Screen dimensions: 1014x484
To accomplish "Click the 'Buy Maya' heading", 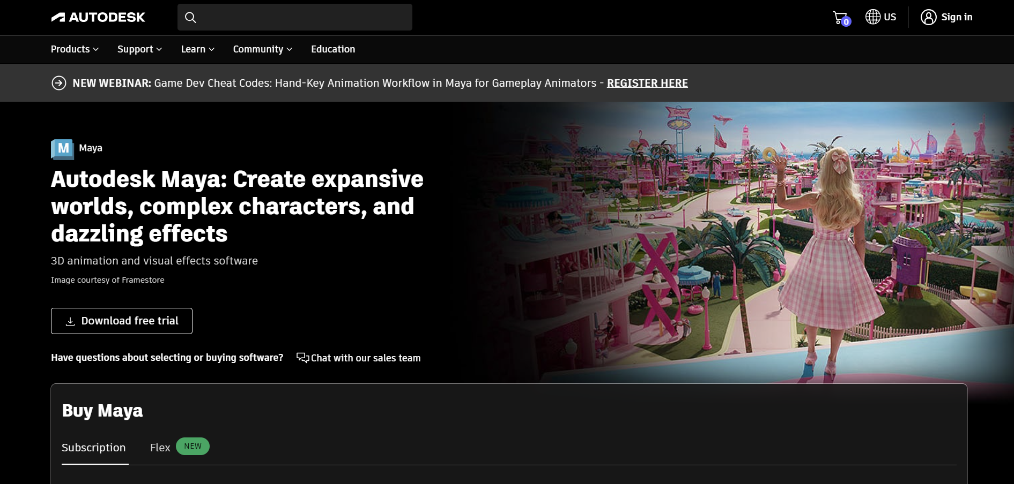I will click(102, 411).
